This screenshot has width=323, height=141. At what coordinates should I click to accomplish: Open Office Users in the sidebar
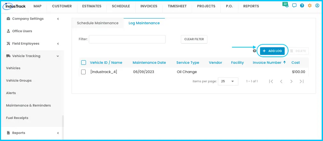pos(22,31)
